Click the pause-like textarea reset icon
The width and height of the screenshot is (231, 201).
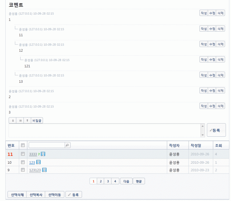[x=20, y=121]
